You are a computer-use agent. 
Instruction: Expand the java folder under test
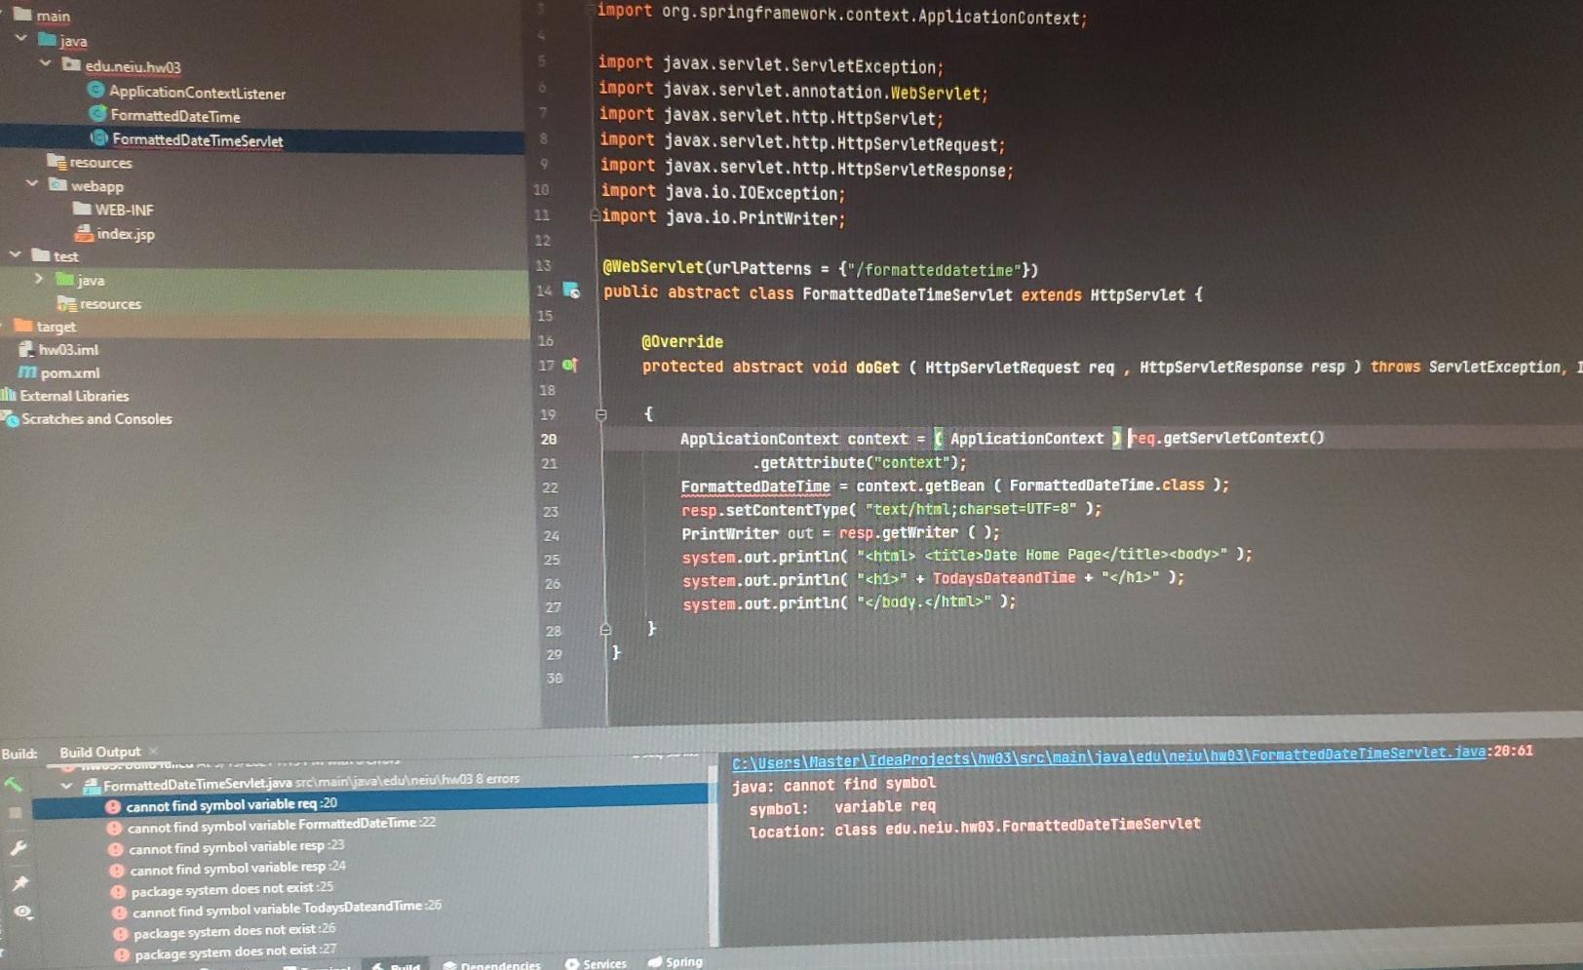(39, 279)
